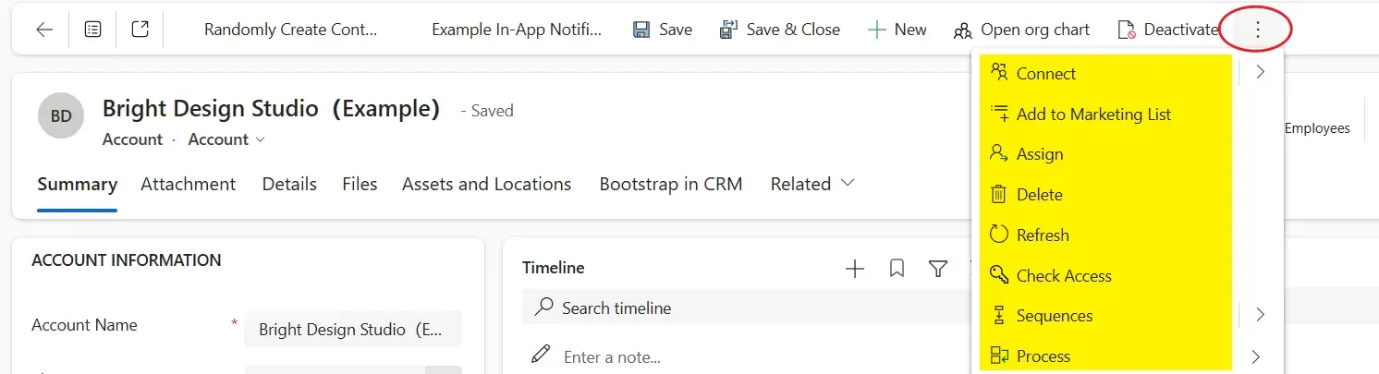The height and width of the screenshot is (374, 1379).
Task: Open the Assets and Locations tab
Action: (x=486, y=184)
